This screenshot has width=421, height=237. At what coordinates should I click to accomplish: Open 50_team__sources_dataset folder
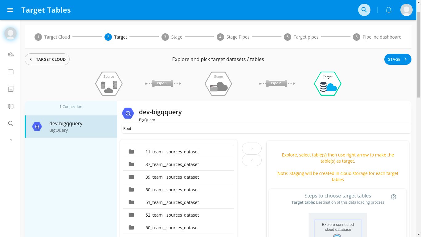pos(179,189)
